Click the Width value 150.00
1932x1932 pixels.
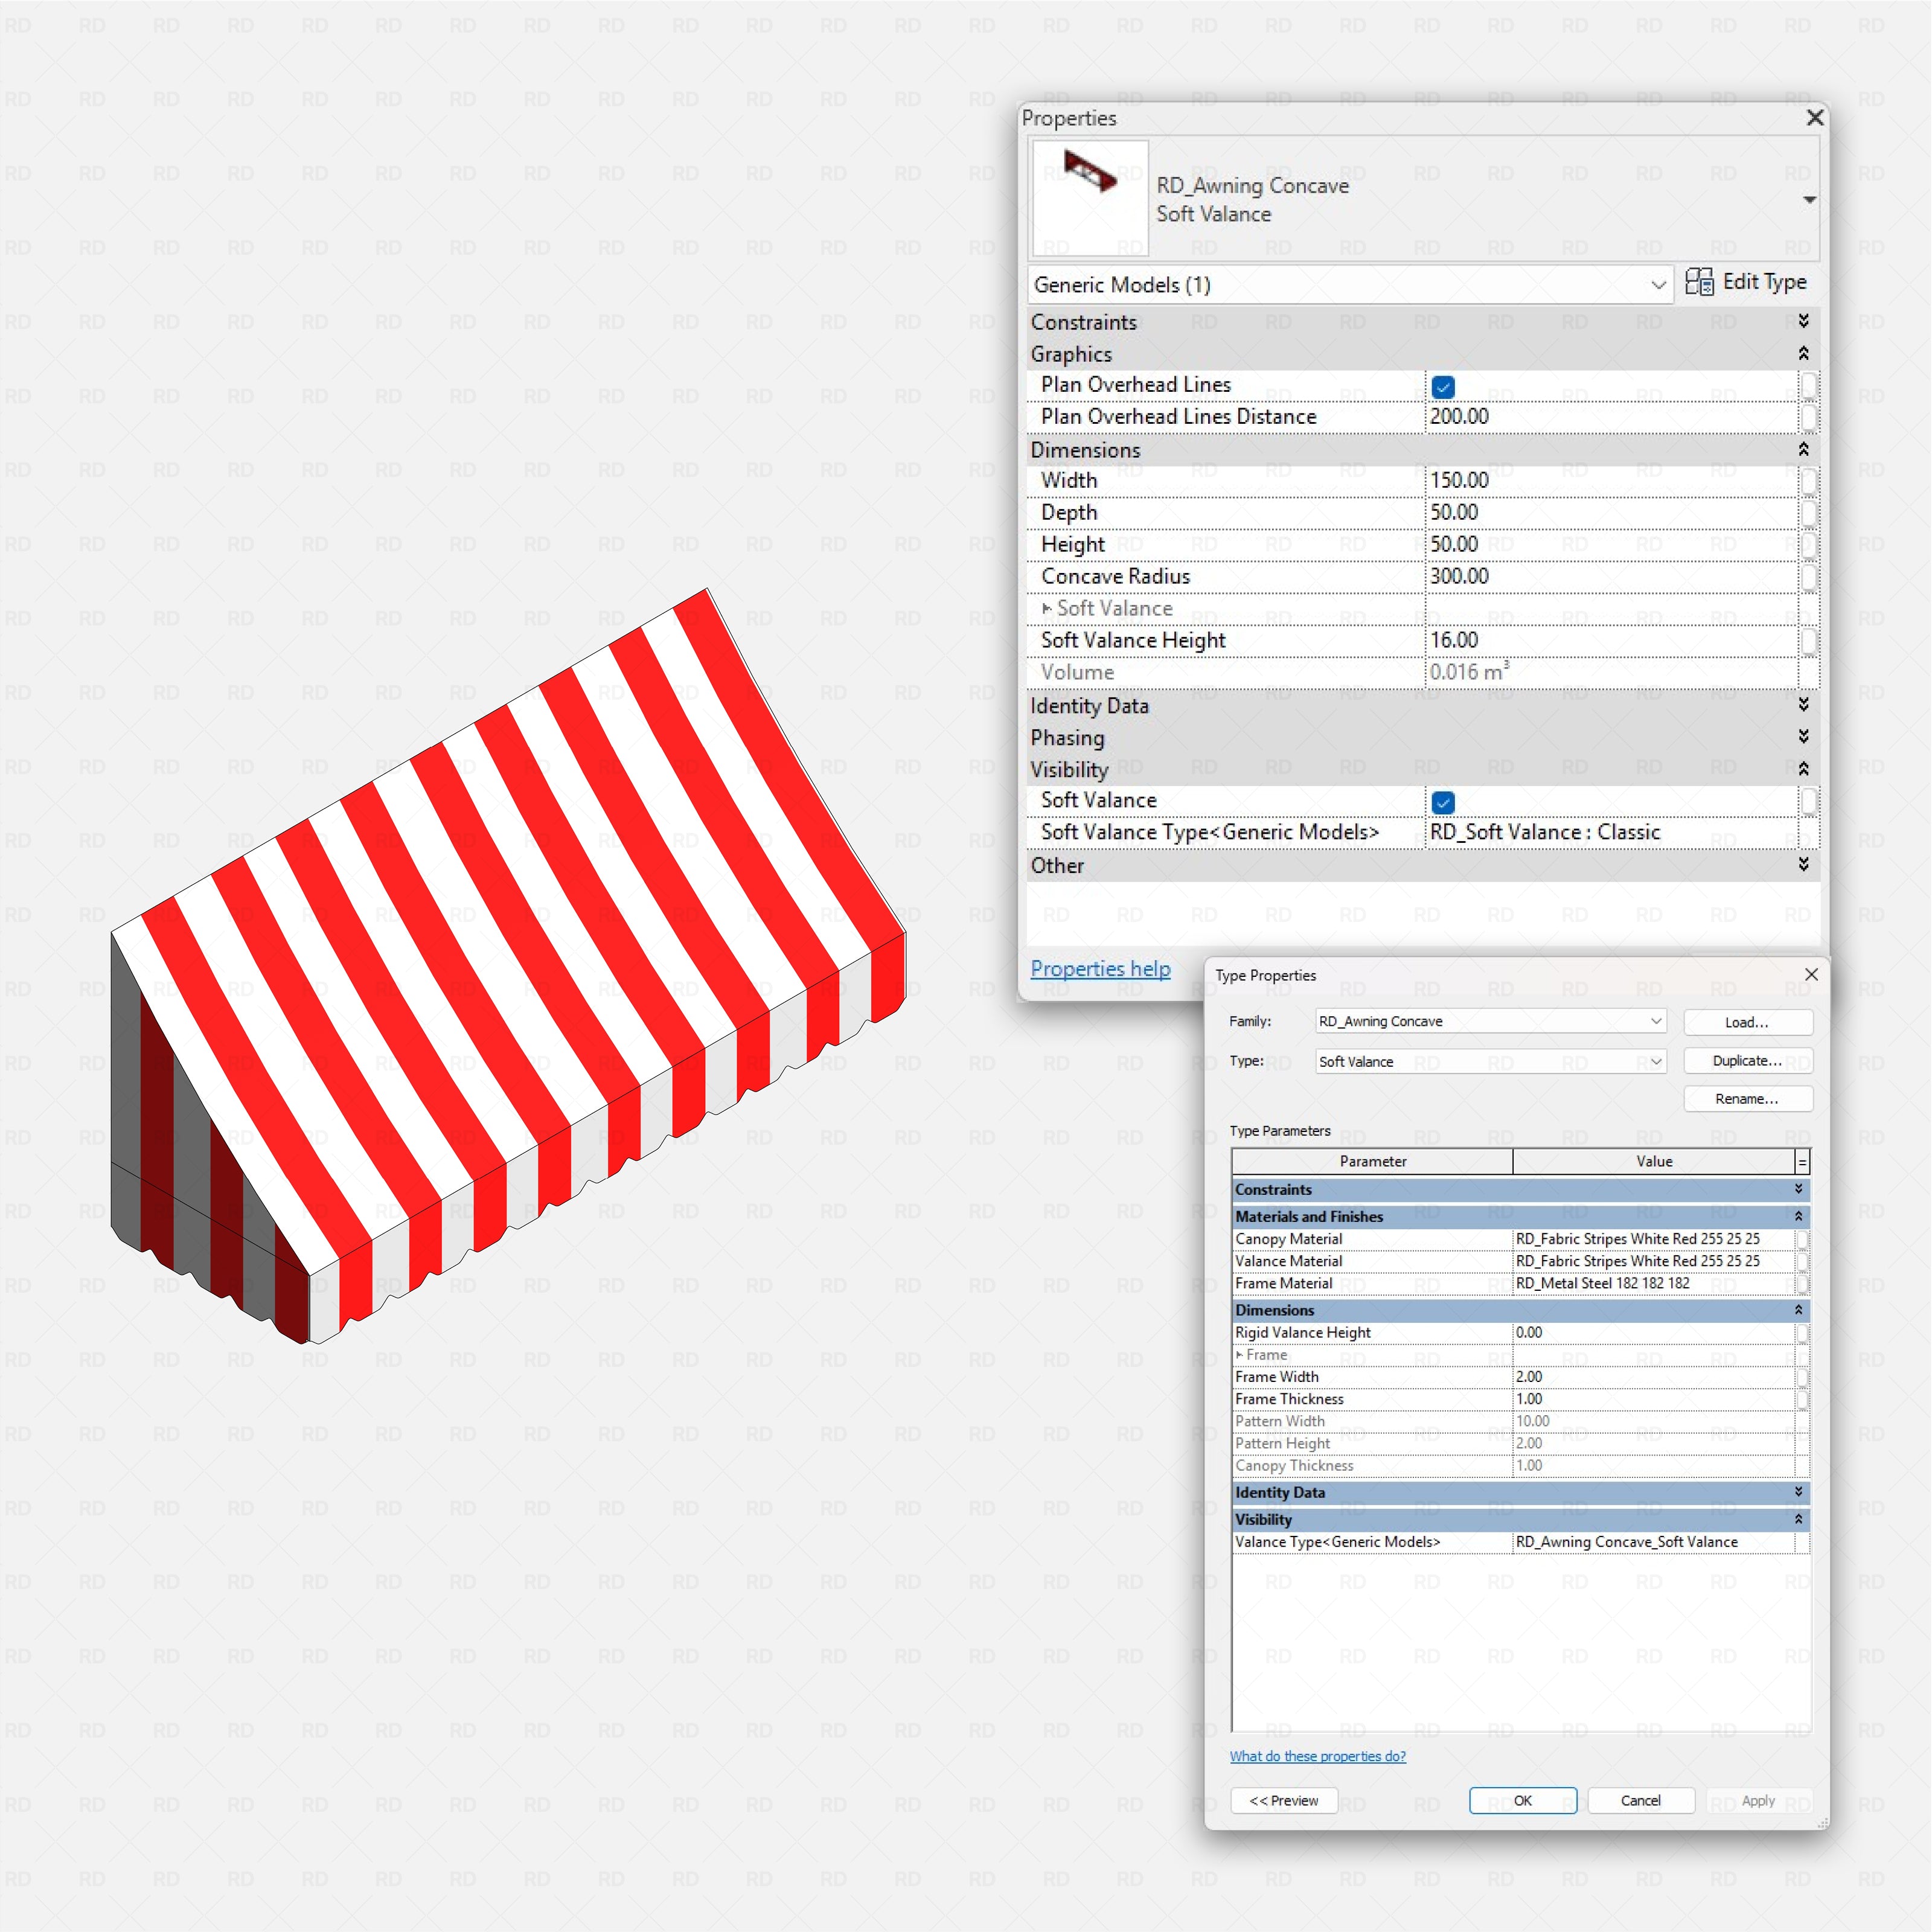click(1611, 481)
